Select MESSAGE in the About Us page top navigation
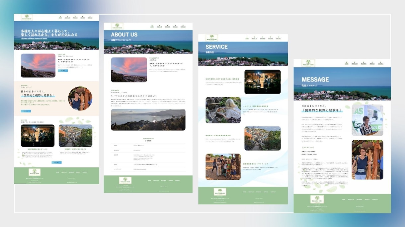 click(x=167, y=26)
